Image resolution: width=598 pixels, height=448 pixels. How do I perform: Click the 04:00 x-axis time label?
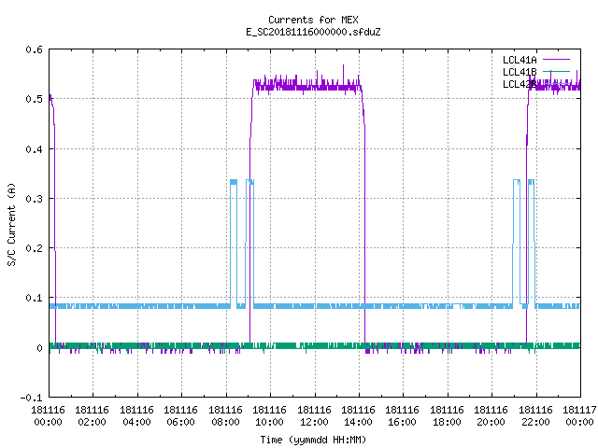coord(136,422)
